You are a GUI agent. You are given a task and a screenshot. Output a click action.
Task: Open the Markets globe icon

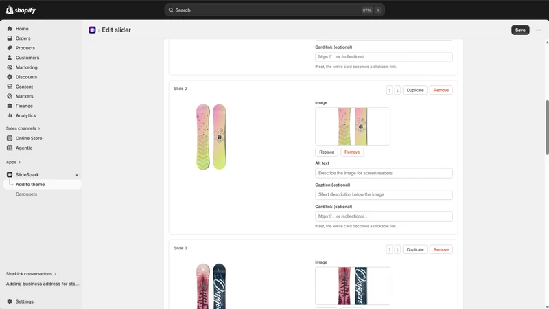[x=10, y=96]
